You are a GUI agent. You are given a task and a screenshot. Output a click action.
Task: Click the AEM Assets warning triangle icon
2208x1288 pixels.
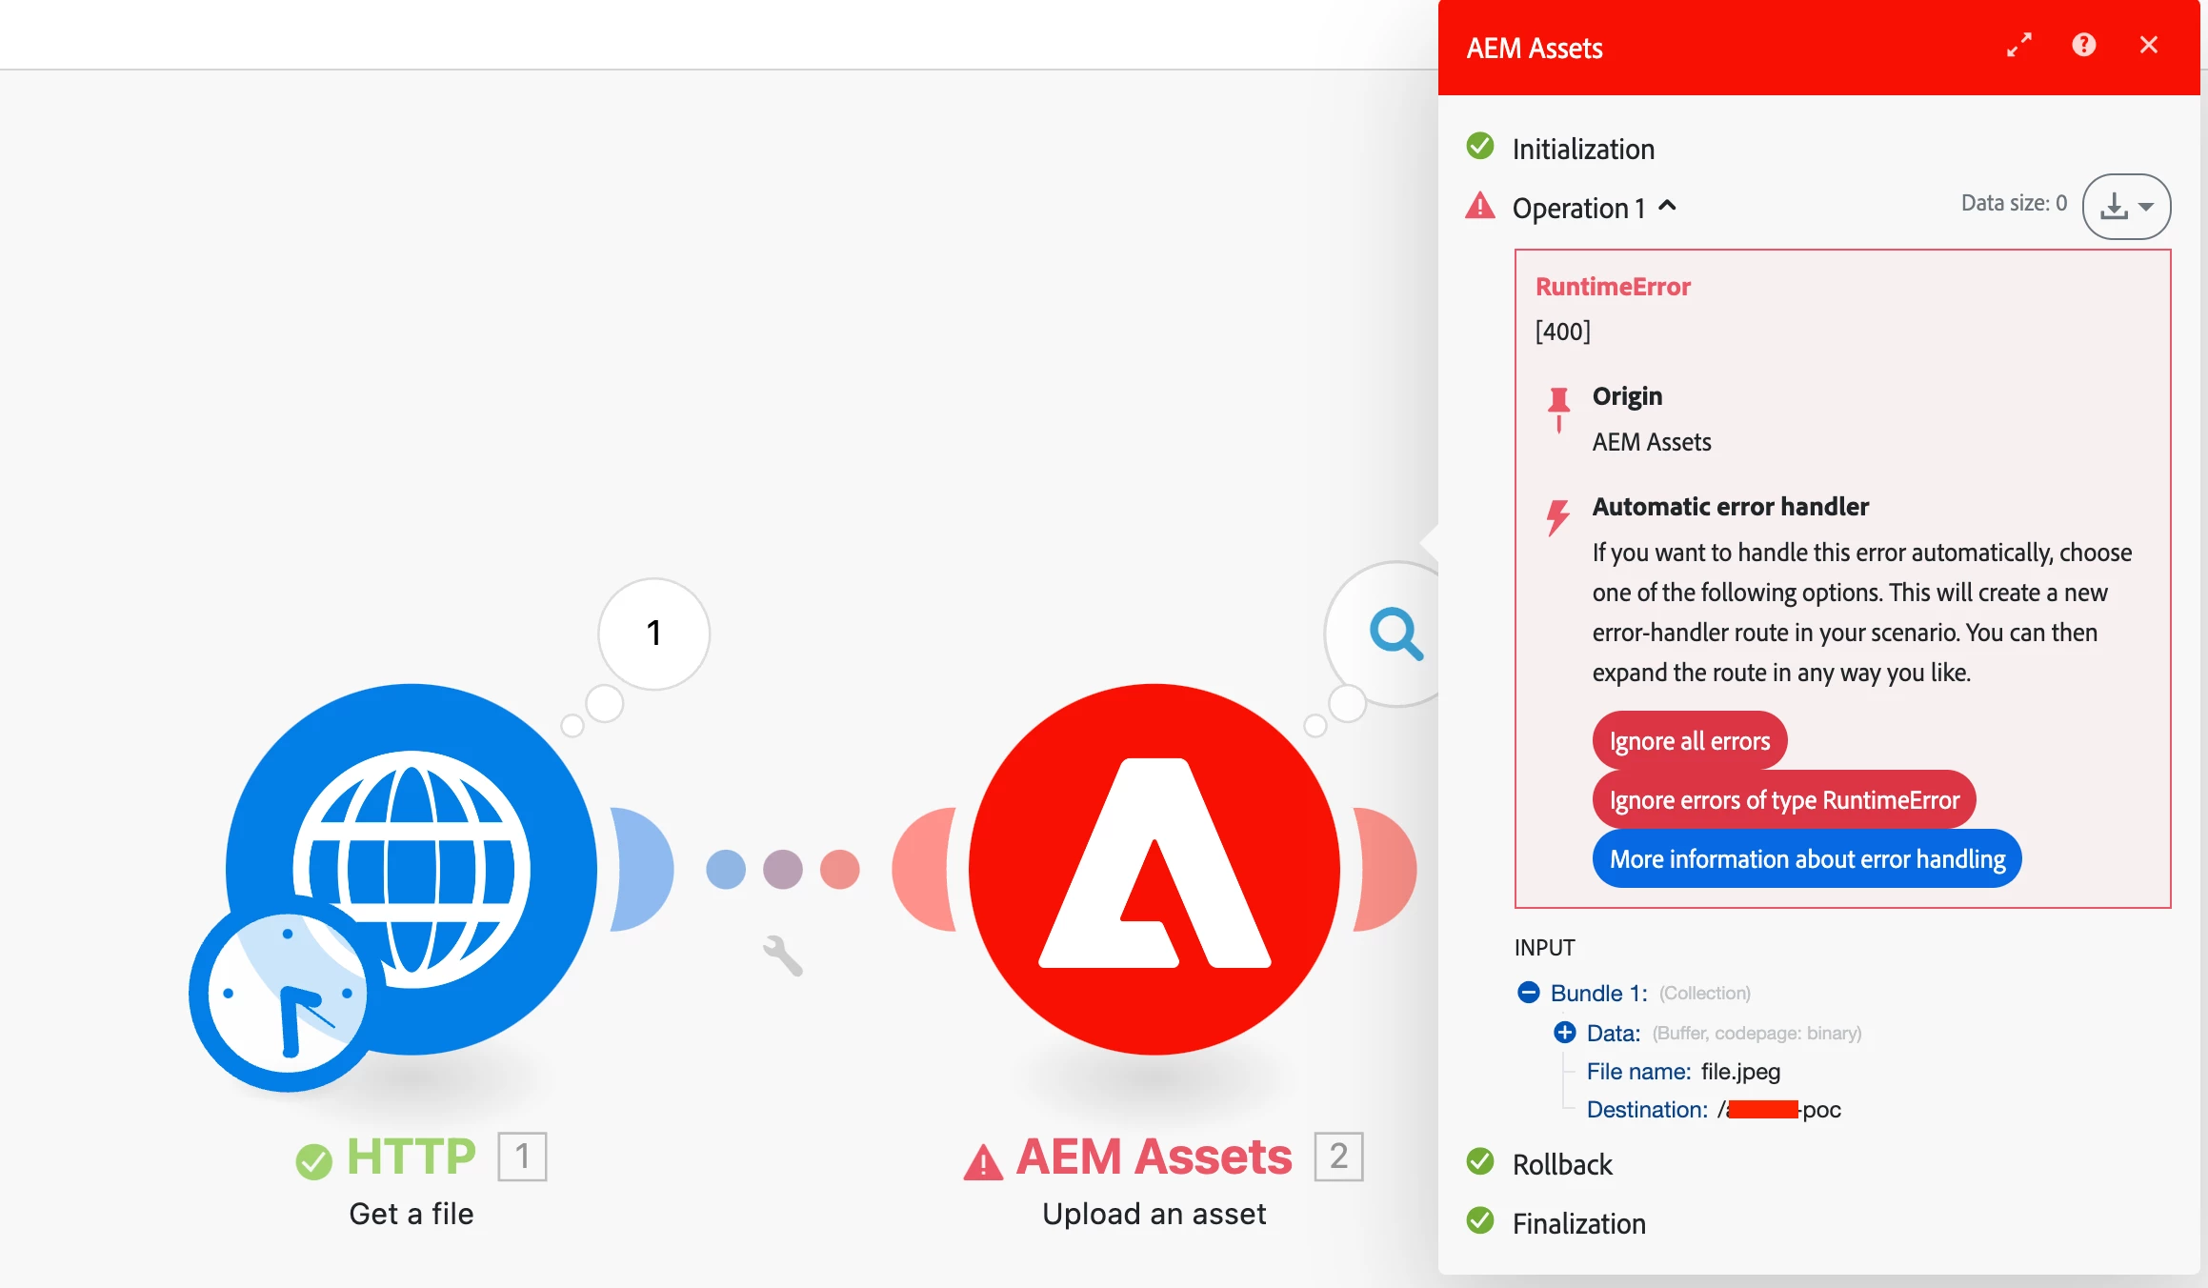pyautogui.click(x=983, y=1162)
